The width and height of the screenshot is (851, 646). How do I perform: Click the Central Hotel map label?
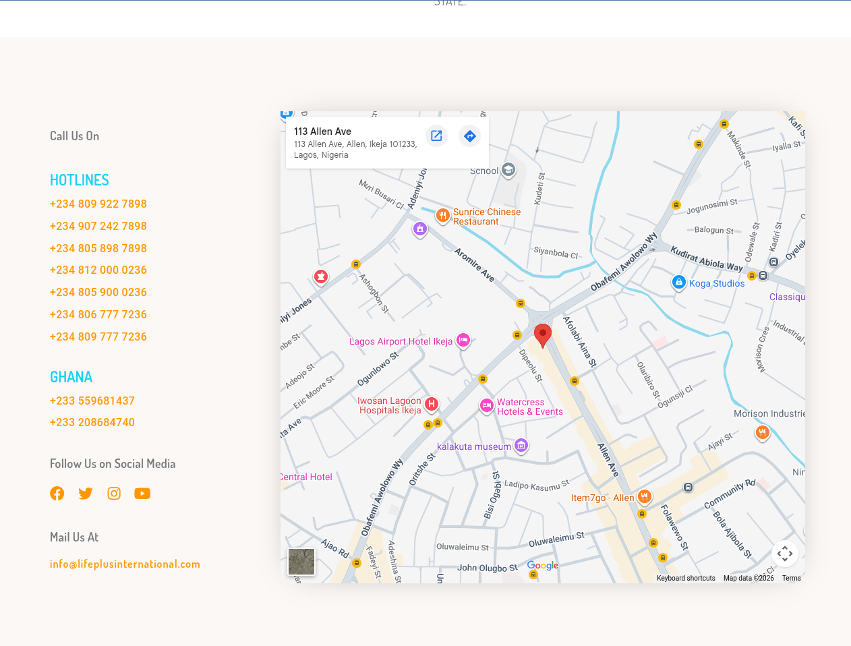pyautogui.click(x=307, y=477)
